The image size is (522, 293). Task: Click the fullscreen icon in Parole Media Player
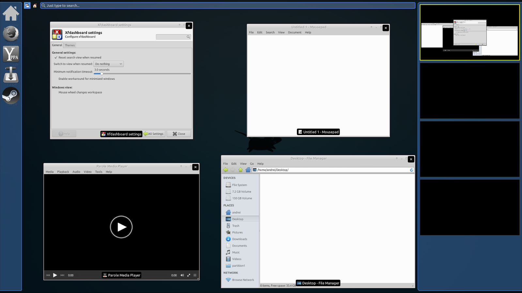coord(189,275)
